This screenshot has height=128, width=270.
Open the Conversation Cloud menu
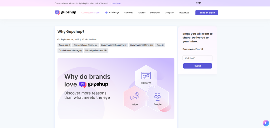click(x=90, y=13)
